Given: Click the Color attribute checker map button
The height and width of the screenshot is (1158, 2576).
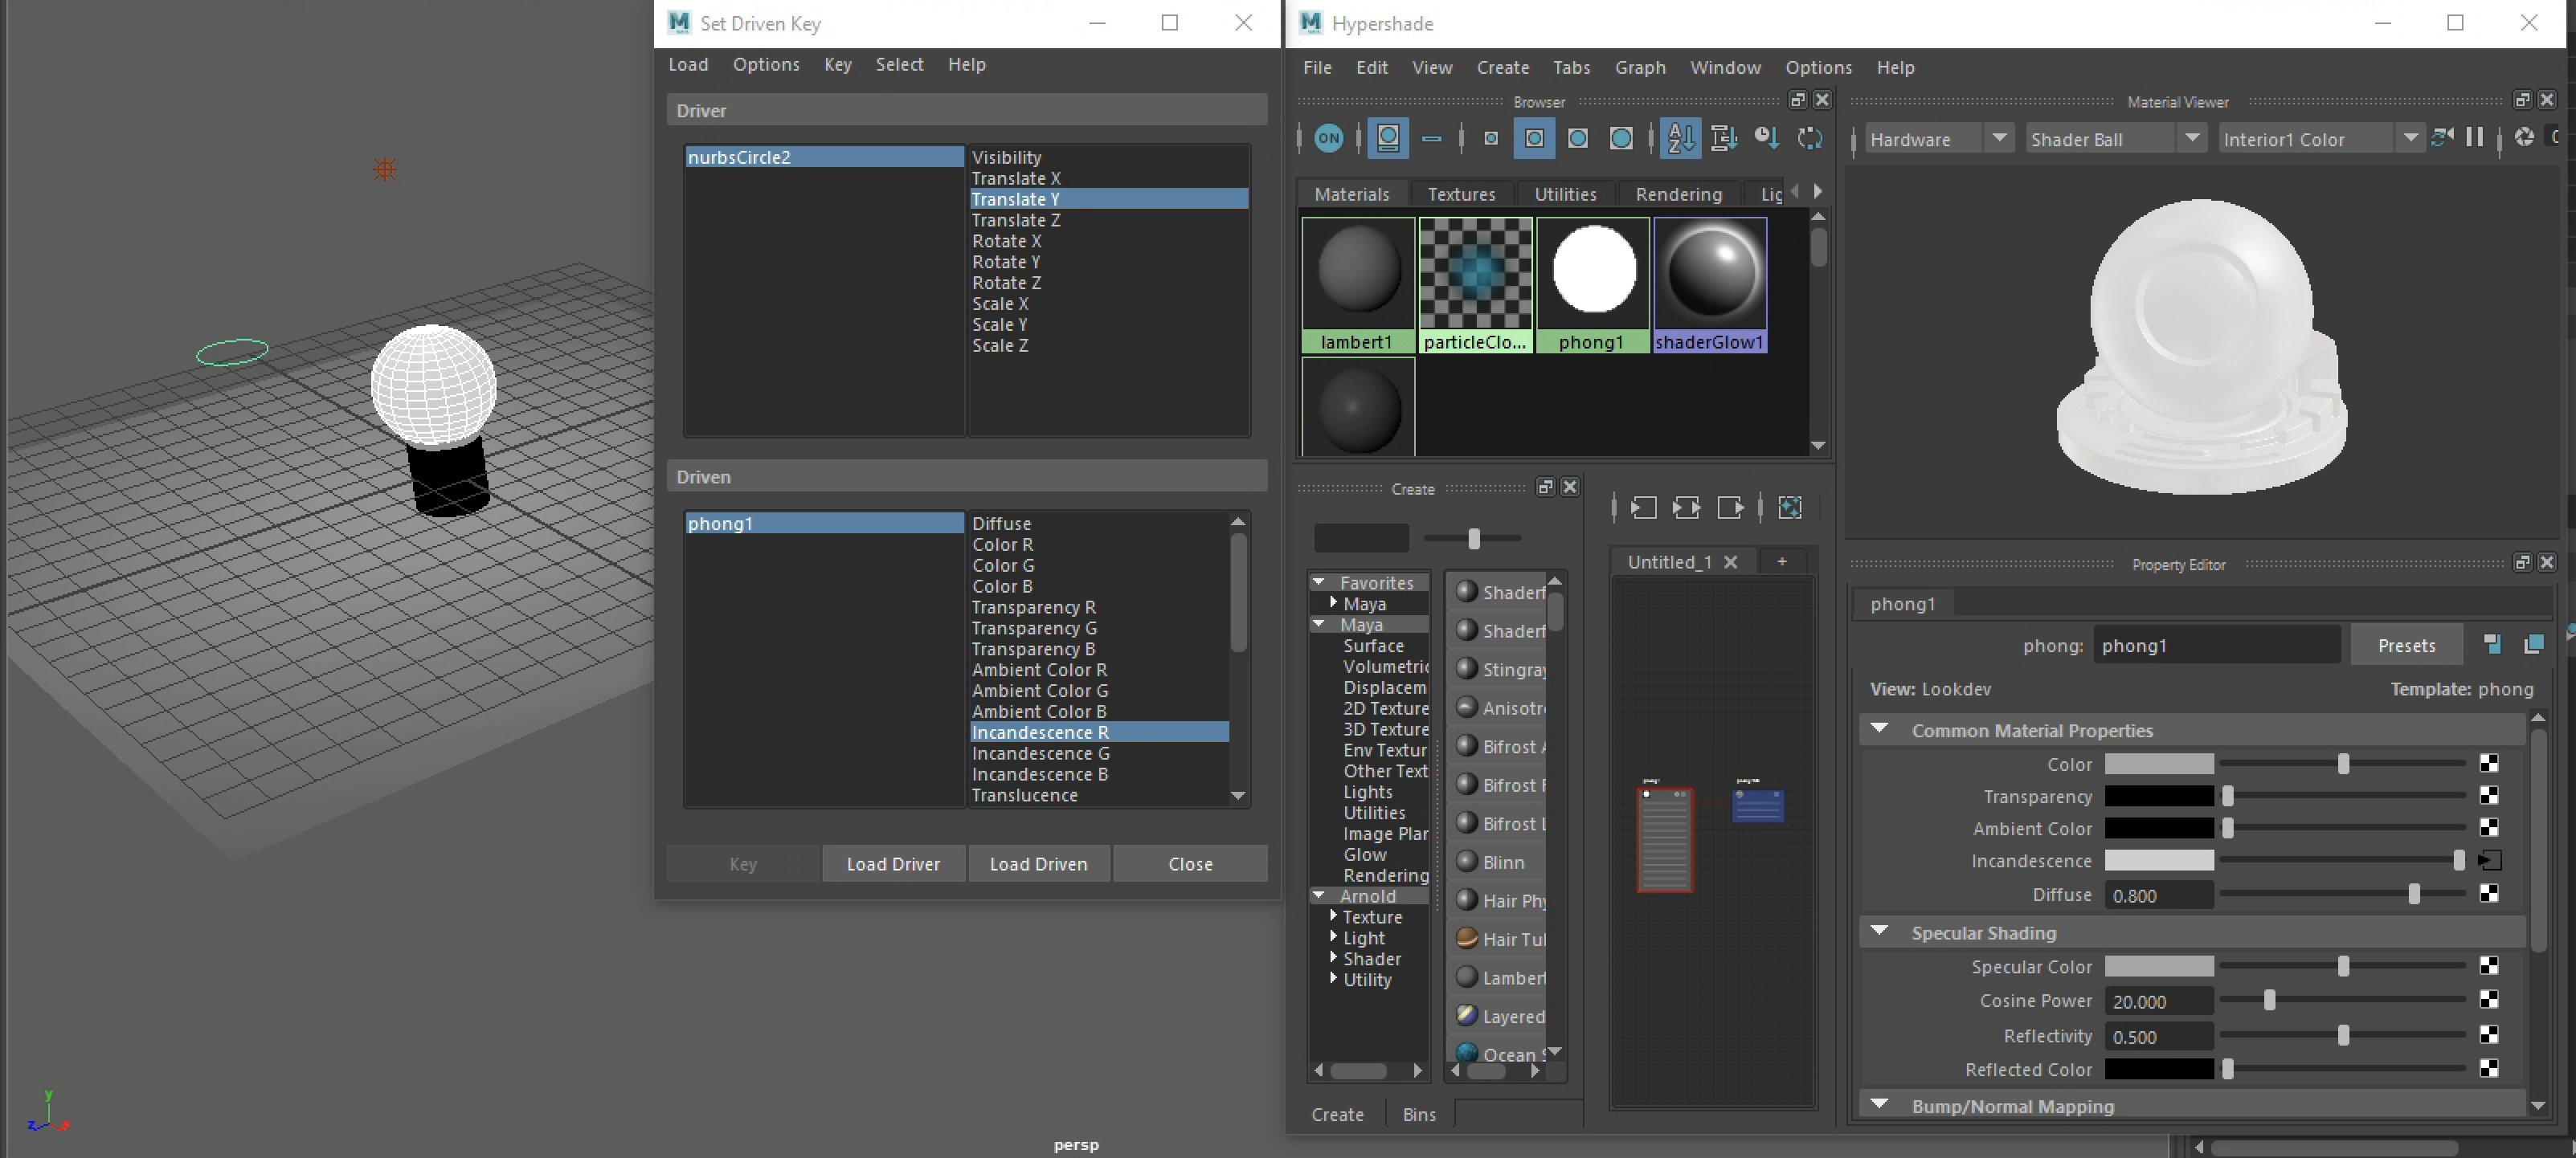Looking at the screenshot, I should (2489, 765).
